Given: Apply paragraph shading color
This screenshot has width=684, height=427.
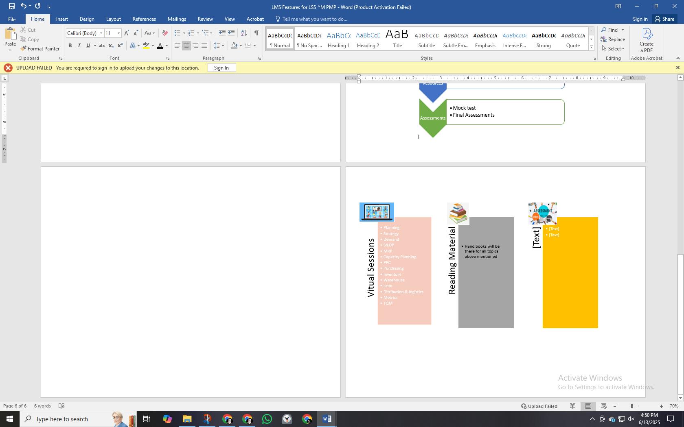Looking at the screenshot, I should tap(234, 46).
